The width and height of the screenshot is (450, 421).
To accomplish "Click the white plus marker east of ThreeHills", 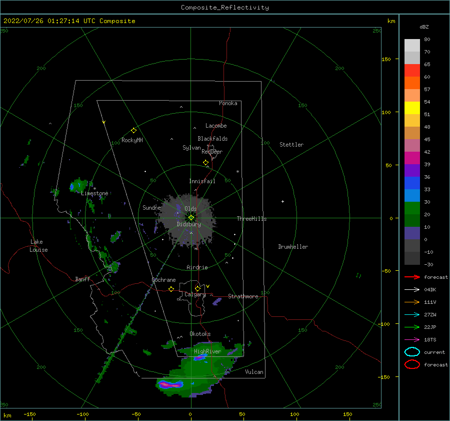I will click(x=282, y=201).
